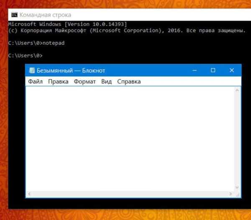
Task: Click the last C:\Users\0> prompt line
Action: (x=26, y=55)
